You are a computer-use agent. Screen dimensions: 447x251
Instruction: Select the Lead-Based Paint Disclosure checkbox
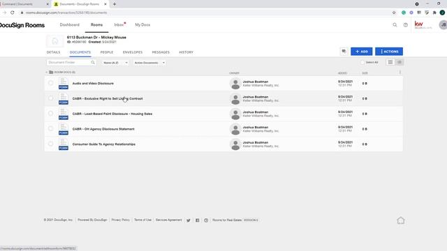pyautogui.click(x=50, y=113)
